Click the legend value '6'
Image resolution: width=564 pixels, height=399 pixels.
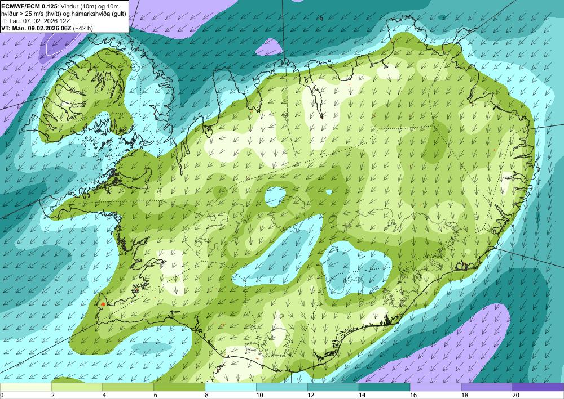click(x=156, y=395)
